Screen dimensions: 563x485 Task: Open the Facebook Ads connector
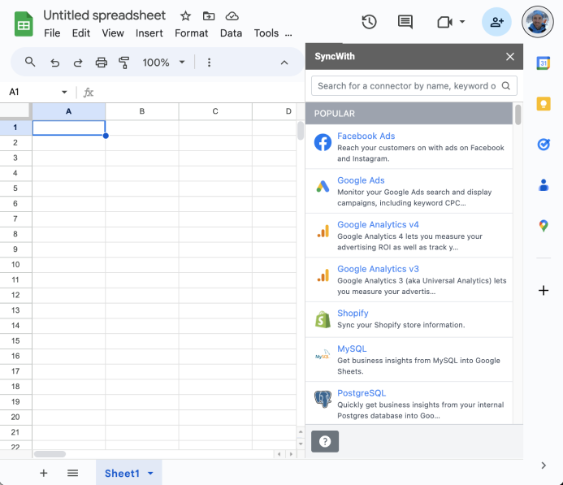[409, 147]
